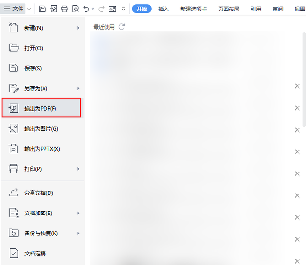Switch to the 插入 tab

pos(164,9)
